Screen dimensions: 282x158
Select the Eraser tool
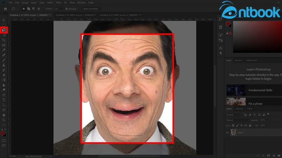pos(4,75)
